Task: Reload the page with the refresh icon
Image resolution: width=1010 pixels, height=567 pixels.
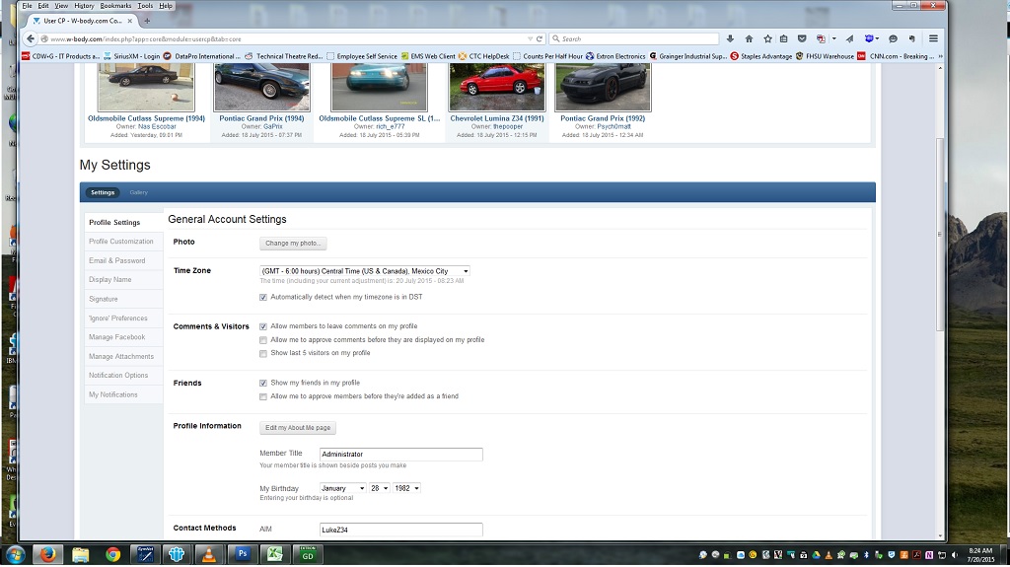Action: (x=540, y=38)
